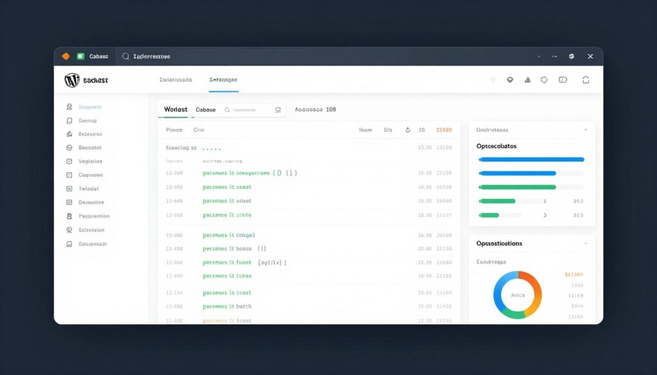The width and height of the screenshot is (657, 375).
Task: Open the green link ending in badth
Action: pos(227,306)
